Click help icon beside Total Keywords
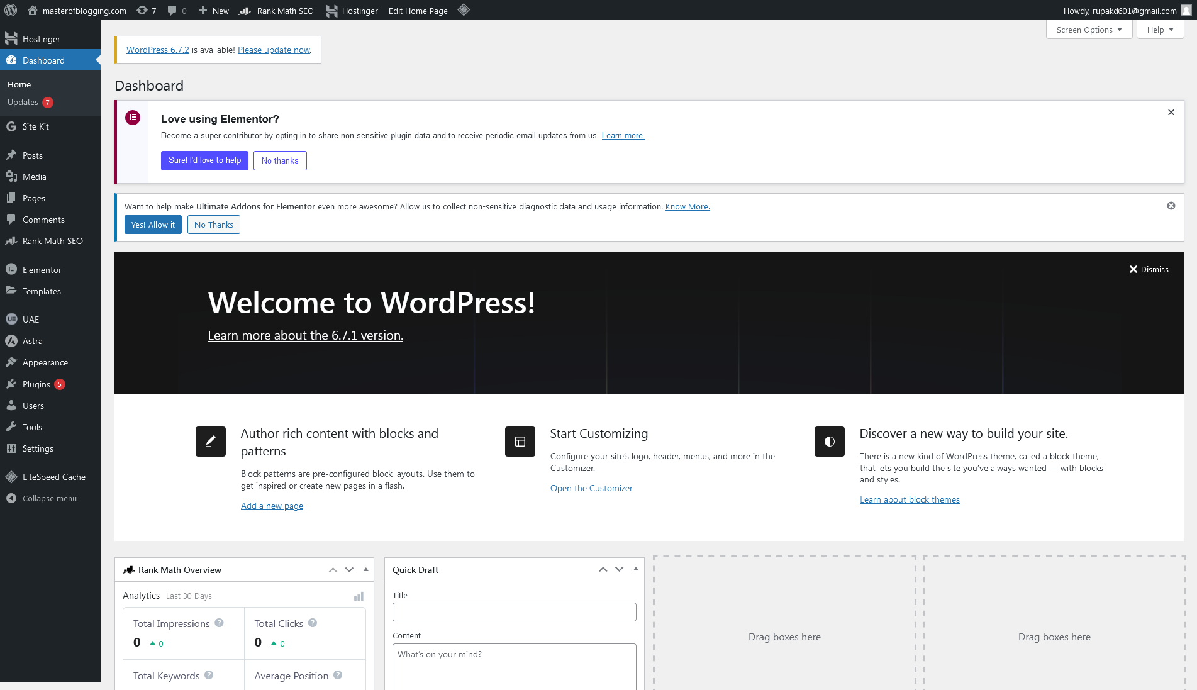Viewport: 1197px width, 690px height. 209,675
